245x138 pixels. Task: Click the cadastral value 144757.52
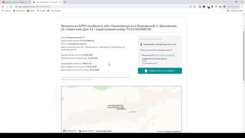pos(87,64)
